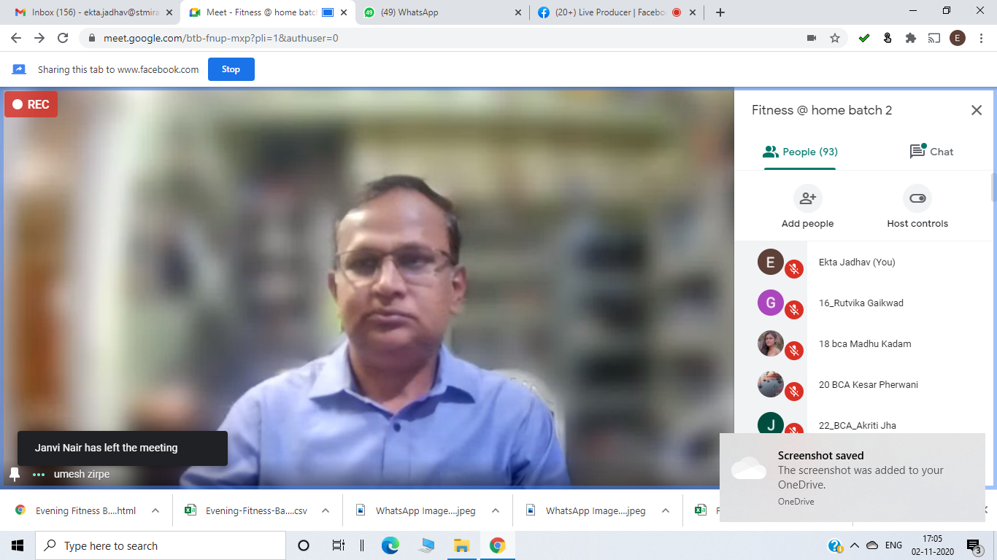
Task: Expand options for Evening Fitness B....html download
Action: click(x=155, y=510)
